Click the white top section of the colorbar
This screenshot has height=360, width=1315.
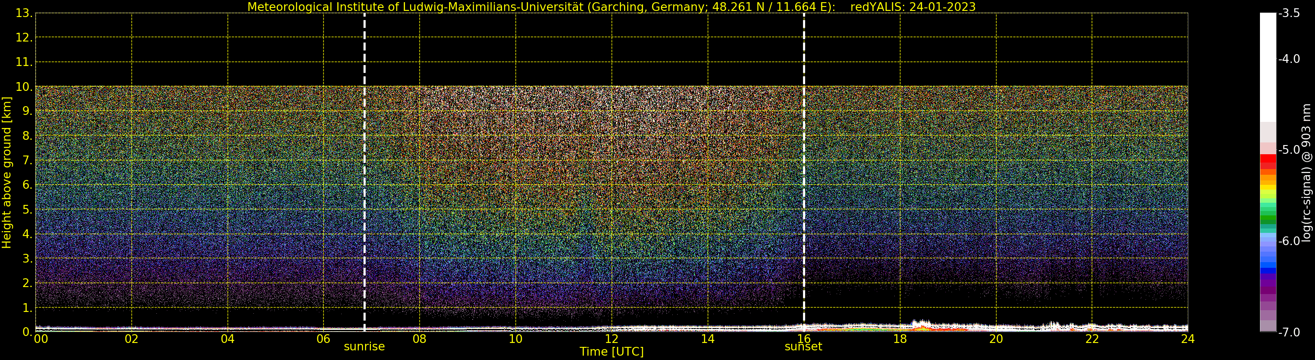point(1268,67)
